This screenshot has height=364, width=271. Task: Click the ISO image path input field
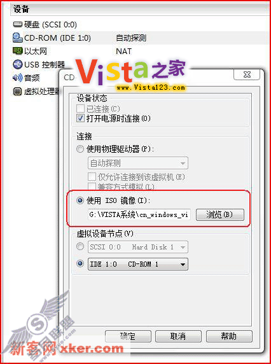139,214
